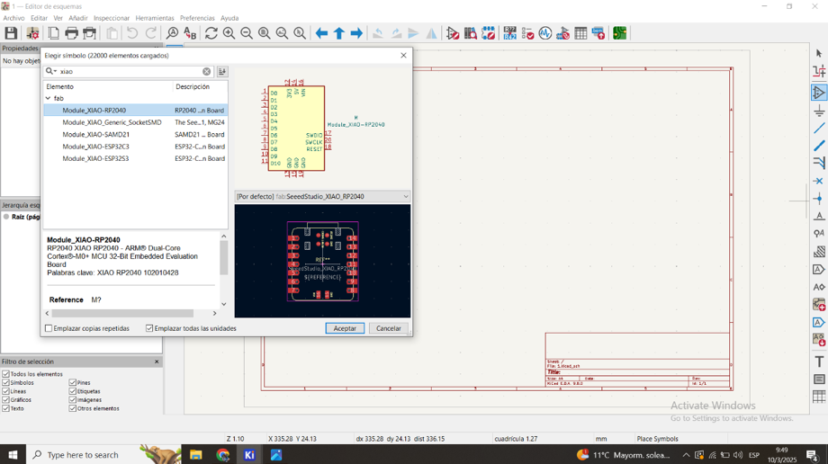Image resolution: width=828 pixels, height=464 pixels.
Task: Open the search options dropdown arrow
Action: (x=51, y=71)
